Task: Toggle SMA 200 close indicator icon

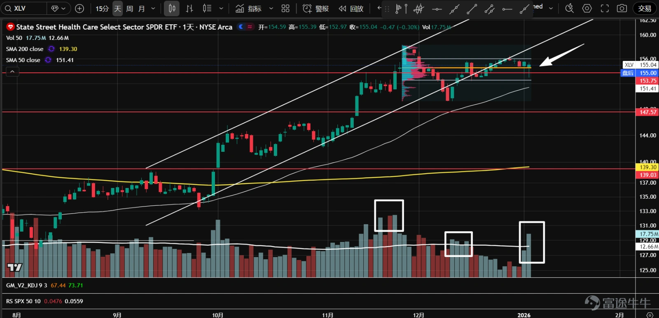Action: point(51,49)
